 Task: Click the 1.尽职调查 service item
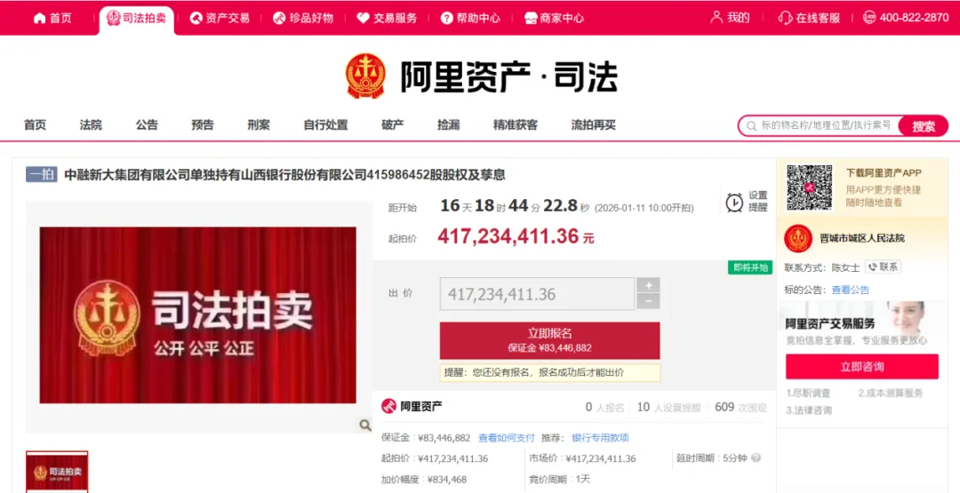(x=808, y=394)
